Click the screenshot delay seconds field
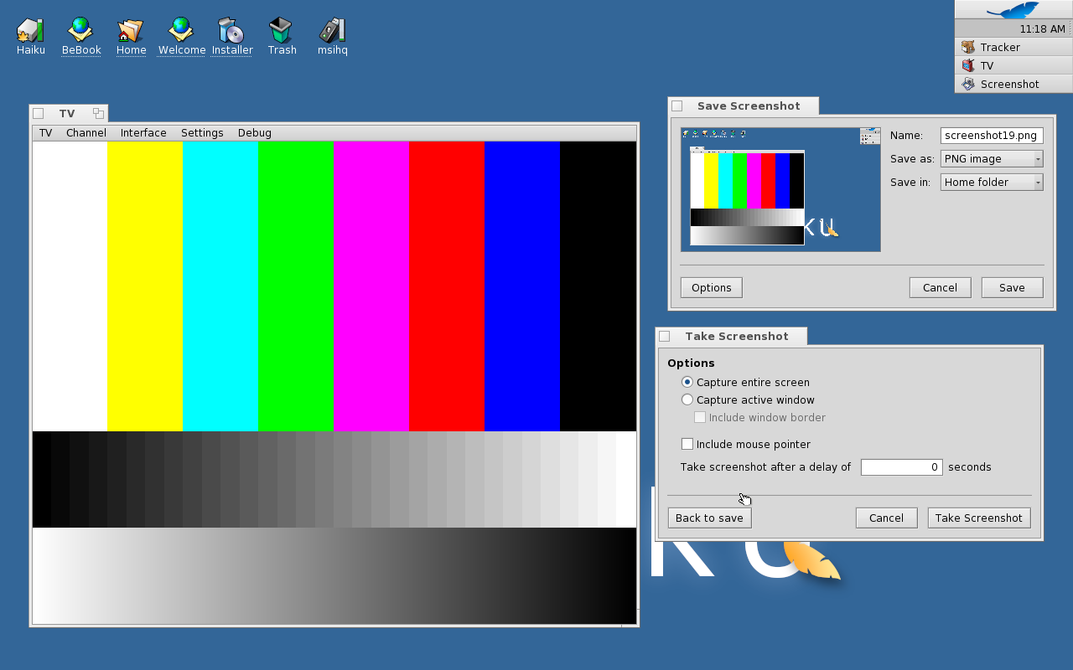The height and width of the screenshot is (670, 1073). pyautogui.click(x=901, y=467)
